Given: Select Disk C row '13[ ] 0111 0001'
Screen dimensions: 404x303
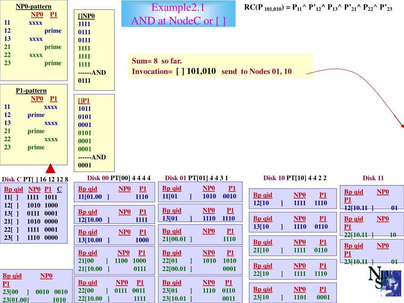Looking at the screenshot, I should pyautogui.click(x=31, y=213).
